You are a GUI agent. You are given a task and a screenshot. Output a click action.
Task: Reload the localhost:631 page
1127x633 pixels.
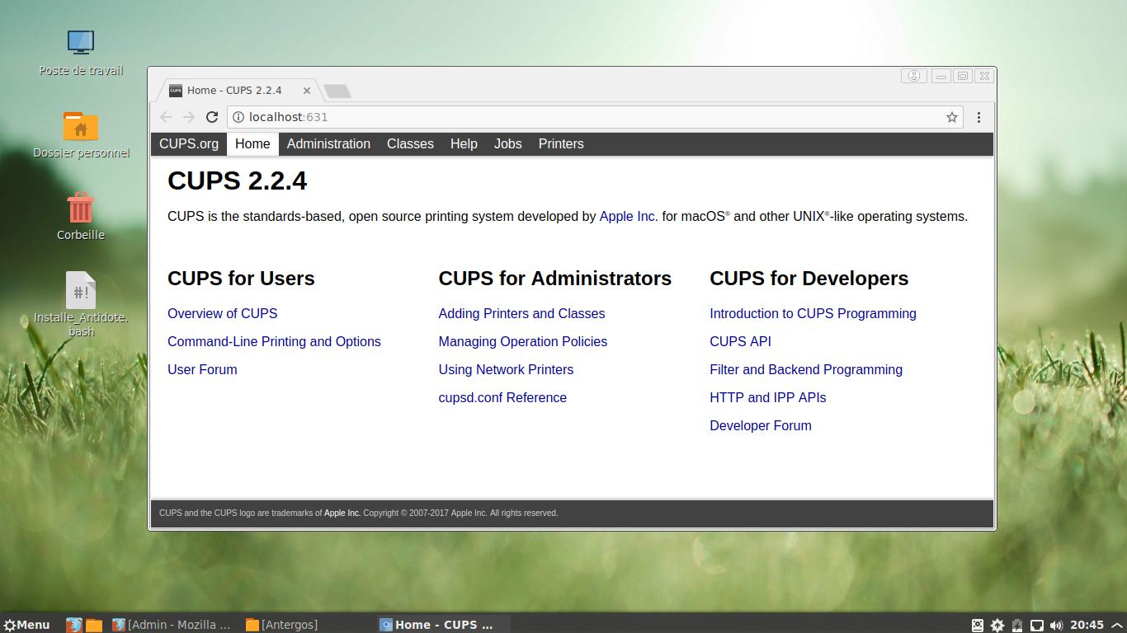click(212, 117)
